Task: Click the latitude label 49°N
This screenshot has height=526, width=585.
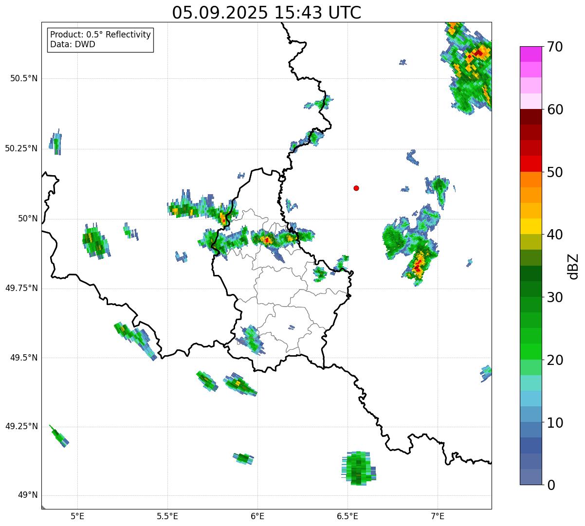Action: tap(28, 495)
